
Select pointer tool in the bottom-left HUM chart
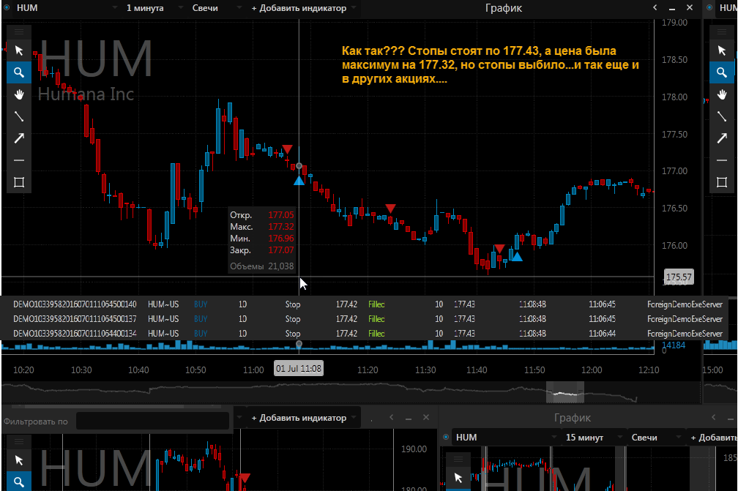tap(19, 460)
